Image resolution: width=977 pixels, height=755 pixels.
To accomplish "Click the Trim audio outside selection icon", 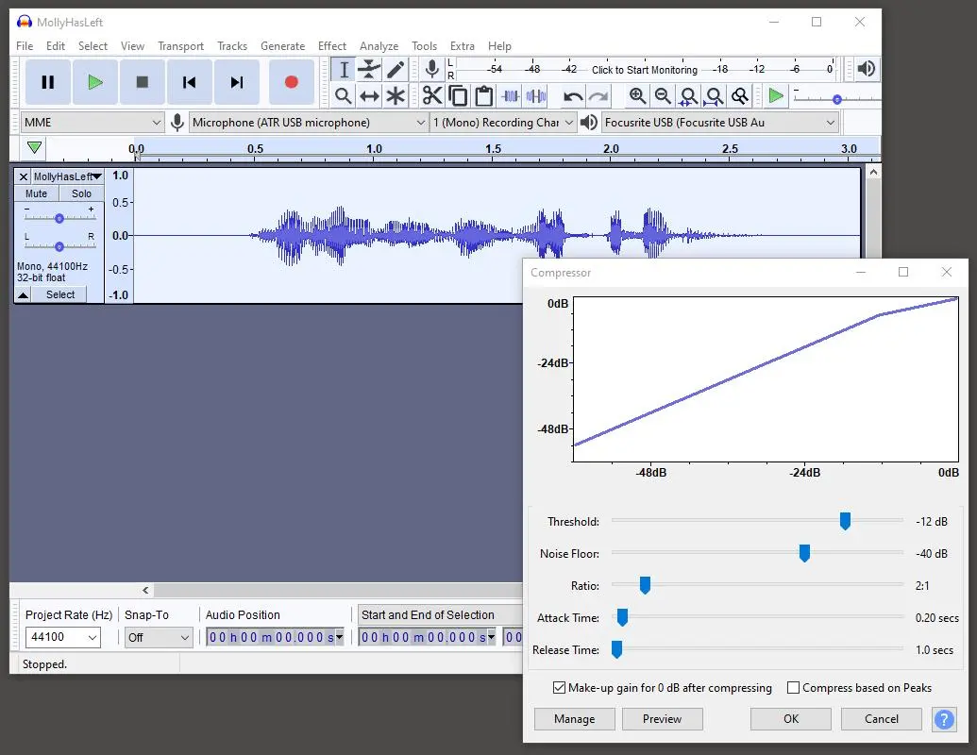I will 511,96.
